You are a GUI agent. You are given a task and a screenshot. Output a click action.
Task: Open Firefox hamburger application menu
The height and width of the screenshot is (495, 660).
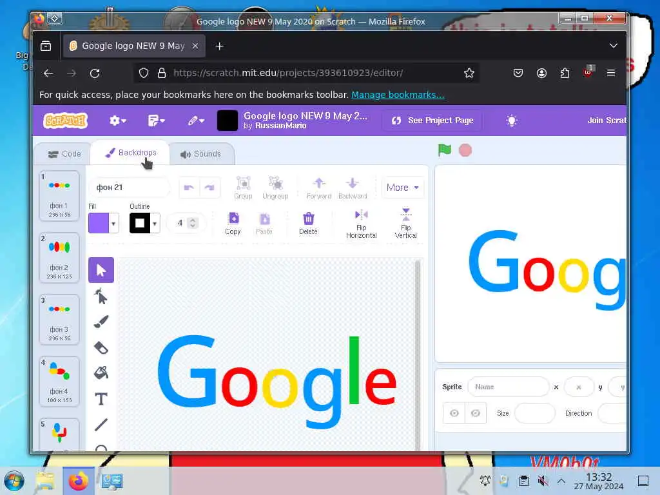click(611, 73)
